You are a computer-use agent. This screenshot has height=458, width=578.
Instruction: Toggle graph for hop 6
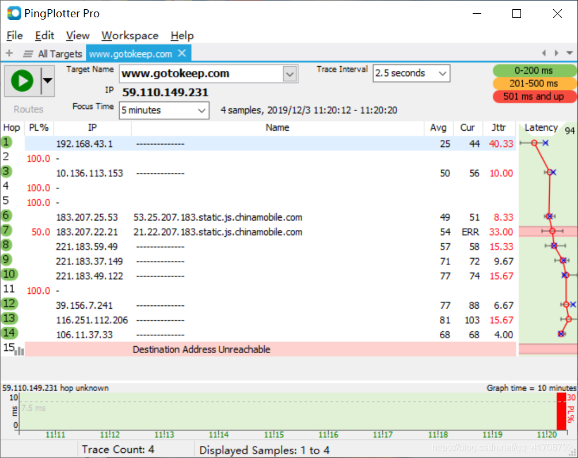(x=6, y=215)
